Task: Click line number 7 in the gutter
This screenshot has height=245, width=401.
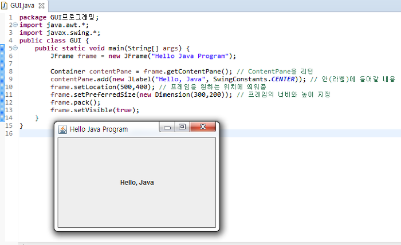Action: click(x=10, y=64)
